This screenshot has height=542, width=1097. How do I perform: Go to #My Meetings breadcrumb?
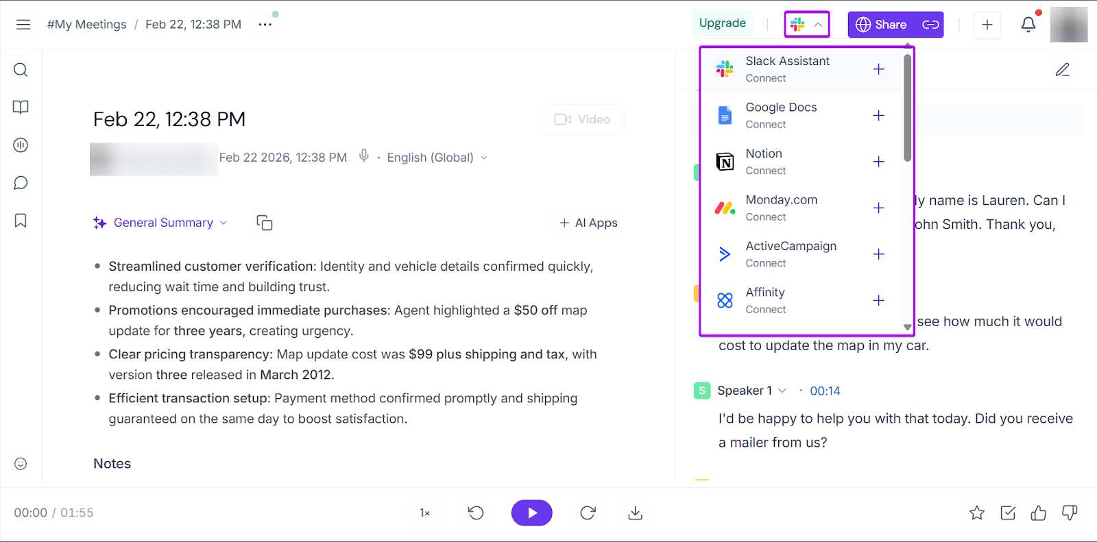tap(86, 25)
